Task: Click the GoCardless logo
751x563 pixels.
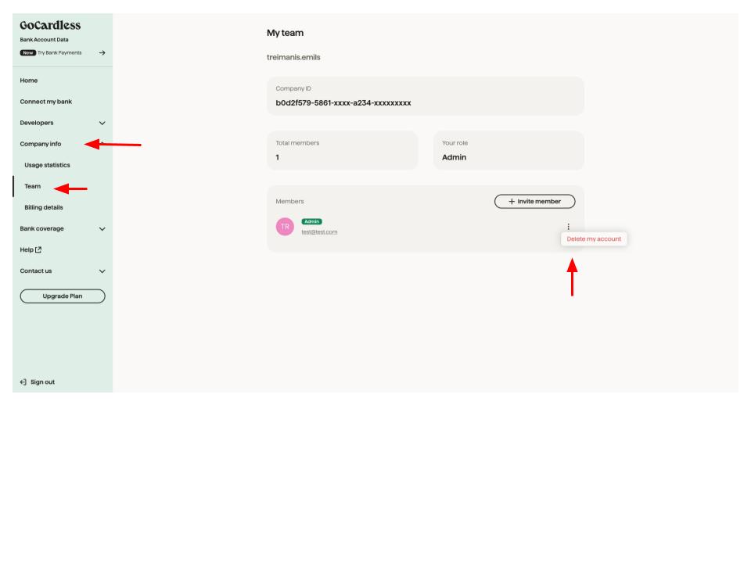Action: tap(51, 26)
